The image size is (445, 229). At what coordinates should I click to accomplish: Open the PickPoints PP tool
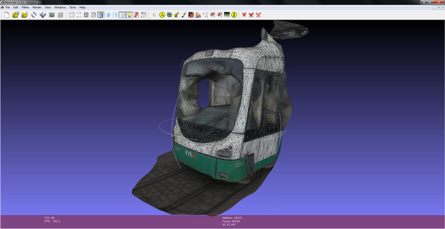191,15
